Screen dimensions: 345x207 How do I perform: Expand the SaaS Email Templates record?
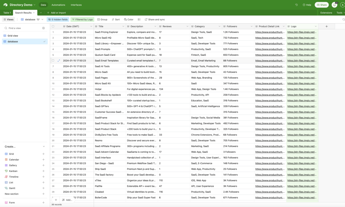click(58, 61)
